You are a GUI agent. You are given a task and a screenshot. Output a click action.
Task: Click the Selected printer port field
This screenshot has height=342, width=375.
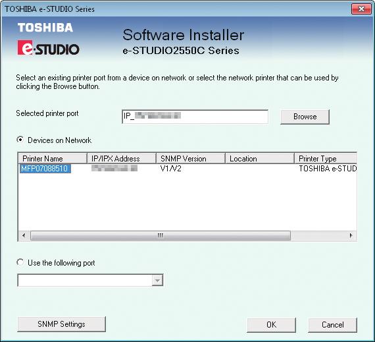tap(195, 117)
